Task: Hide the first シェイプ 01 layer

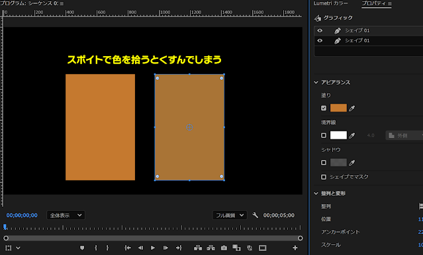Action: [x=320, y=30]
